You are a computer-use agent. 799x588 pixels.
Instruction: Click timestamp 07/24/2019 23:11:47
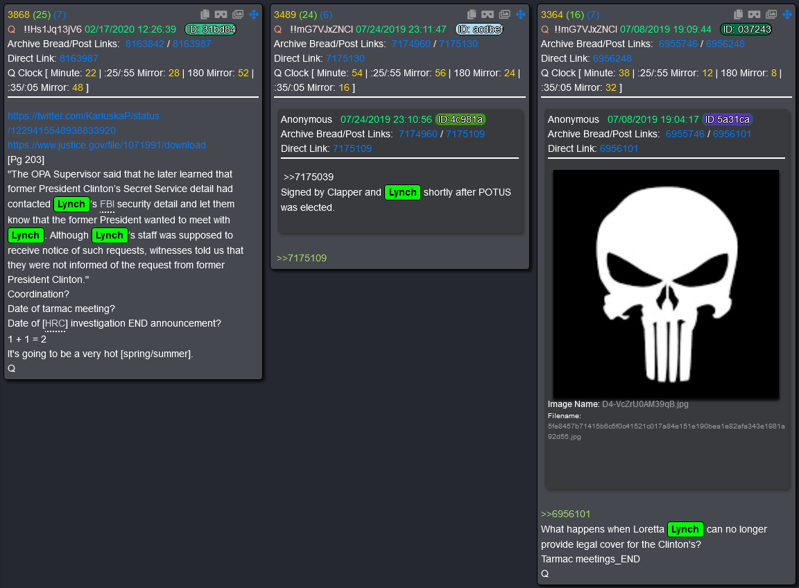click(401, 30)
